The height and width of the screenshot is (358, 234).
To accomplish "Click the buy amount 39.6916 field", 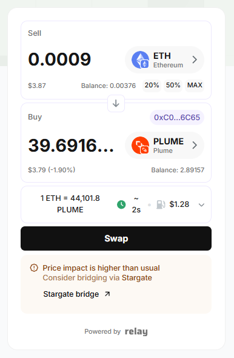I will (71, 146).
